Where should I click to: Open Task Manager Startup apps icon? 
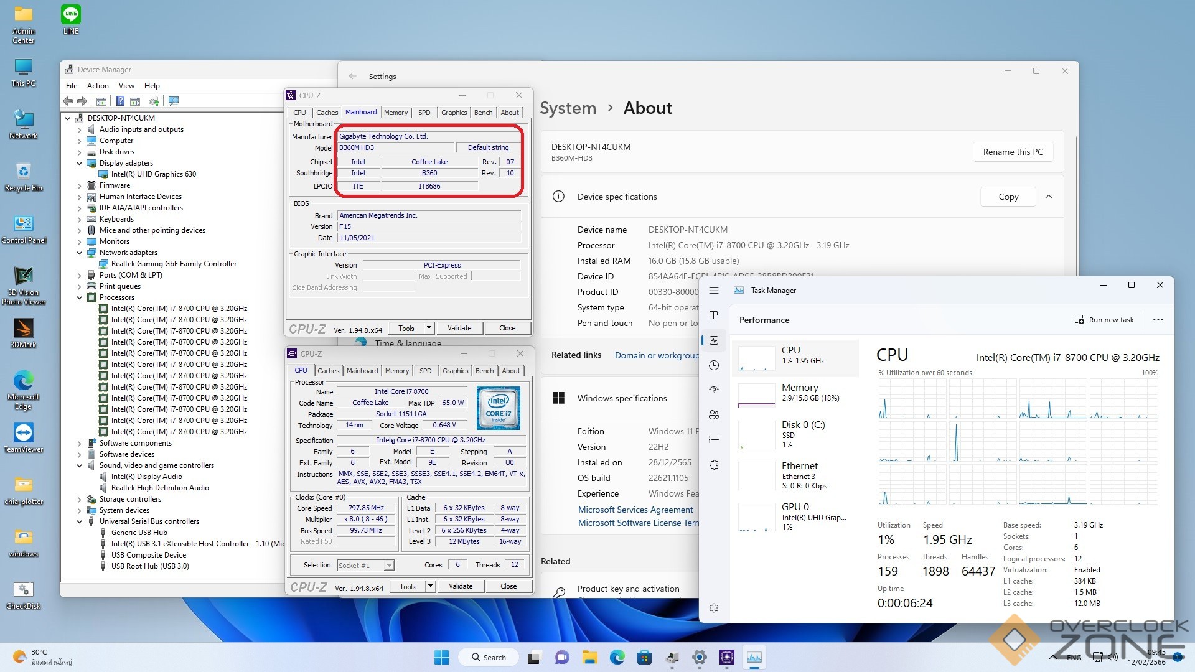click(x=714, y=390)
